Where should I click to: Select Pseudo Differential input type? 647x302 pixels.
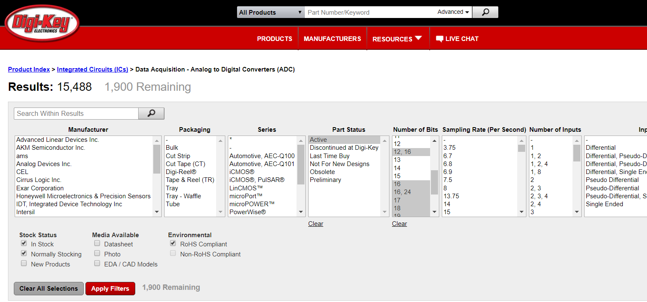point(616,180)
